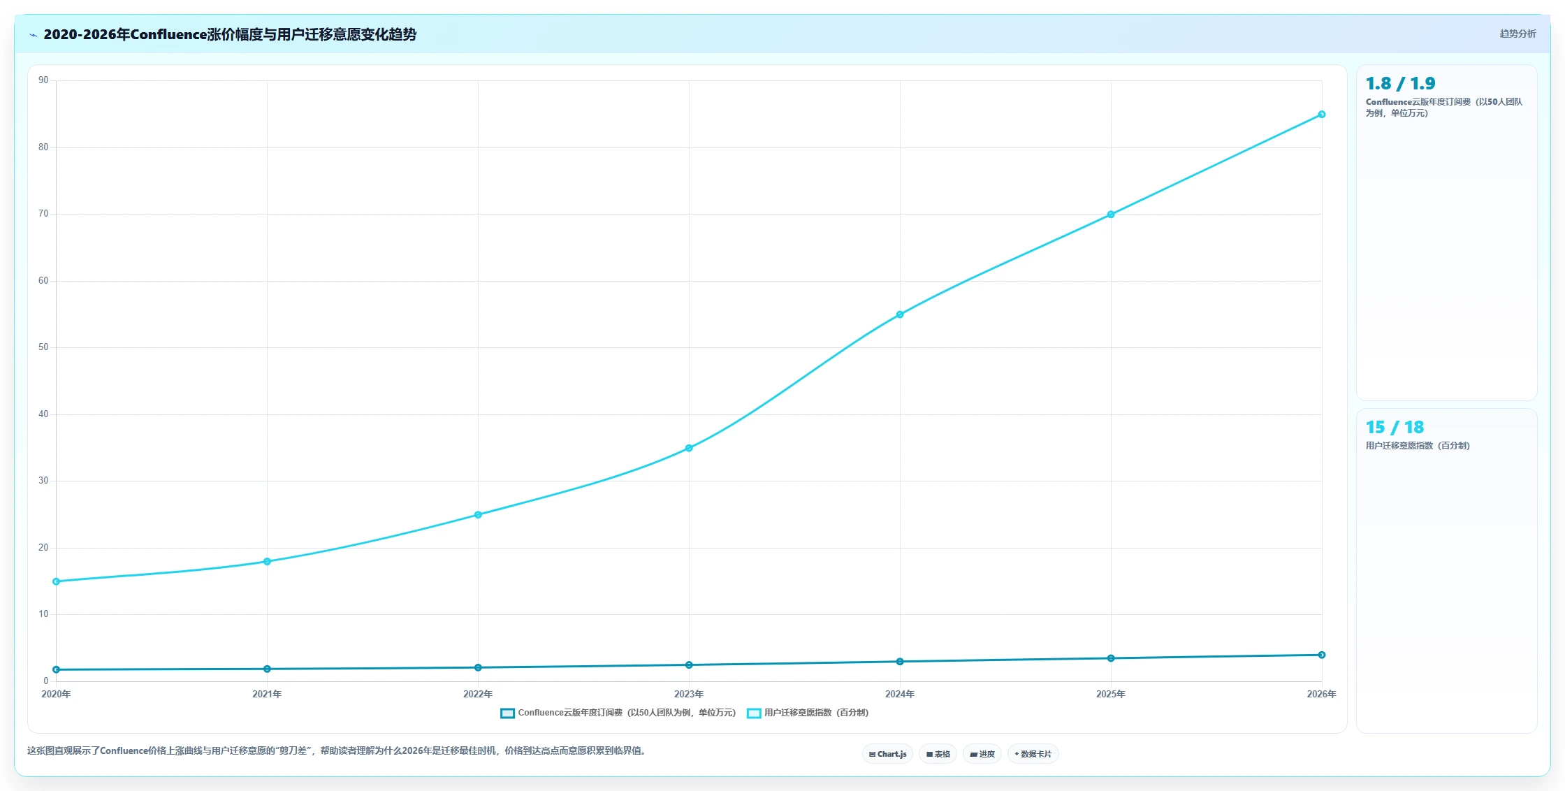The image size is (1565, 791).
Task: Select the 2024年 migration index data point
Action: click(900, 314)
